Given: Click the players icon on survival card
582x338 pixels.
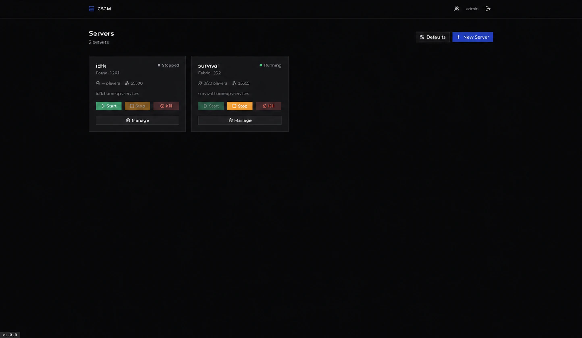Looking at the screenshot, I should coord(200,83).
